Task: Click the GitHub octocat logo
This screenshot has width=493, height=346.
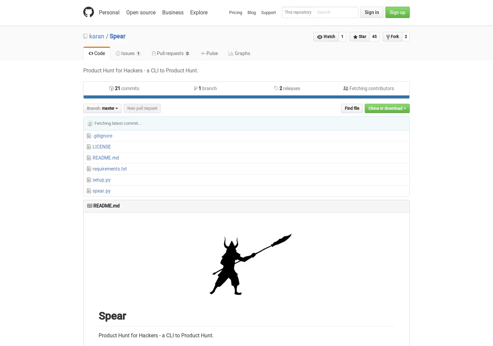Action: [x=89, y=12]
